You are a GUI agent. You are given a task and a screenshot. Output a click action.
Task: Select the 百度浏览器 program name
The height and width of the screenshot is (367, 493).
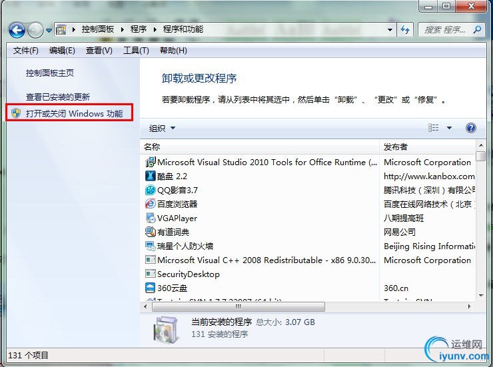(x=177, y=204)
